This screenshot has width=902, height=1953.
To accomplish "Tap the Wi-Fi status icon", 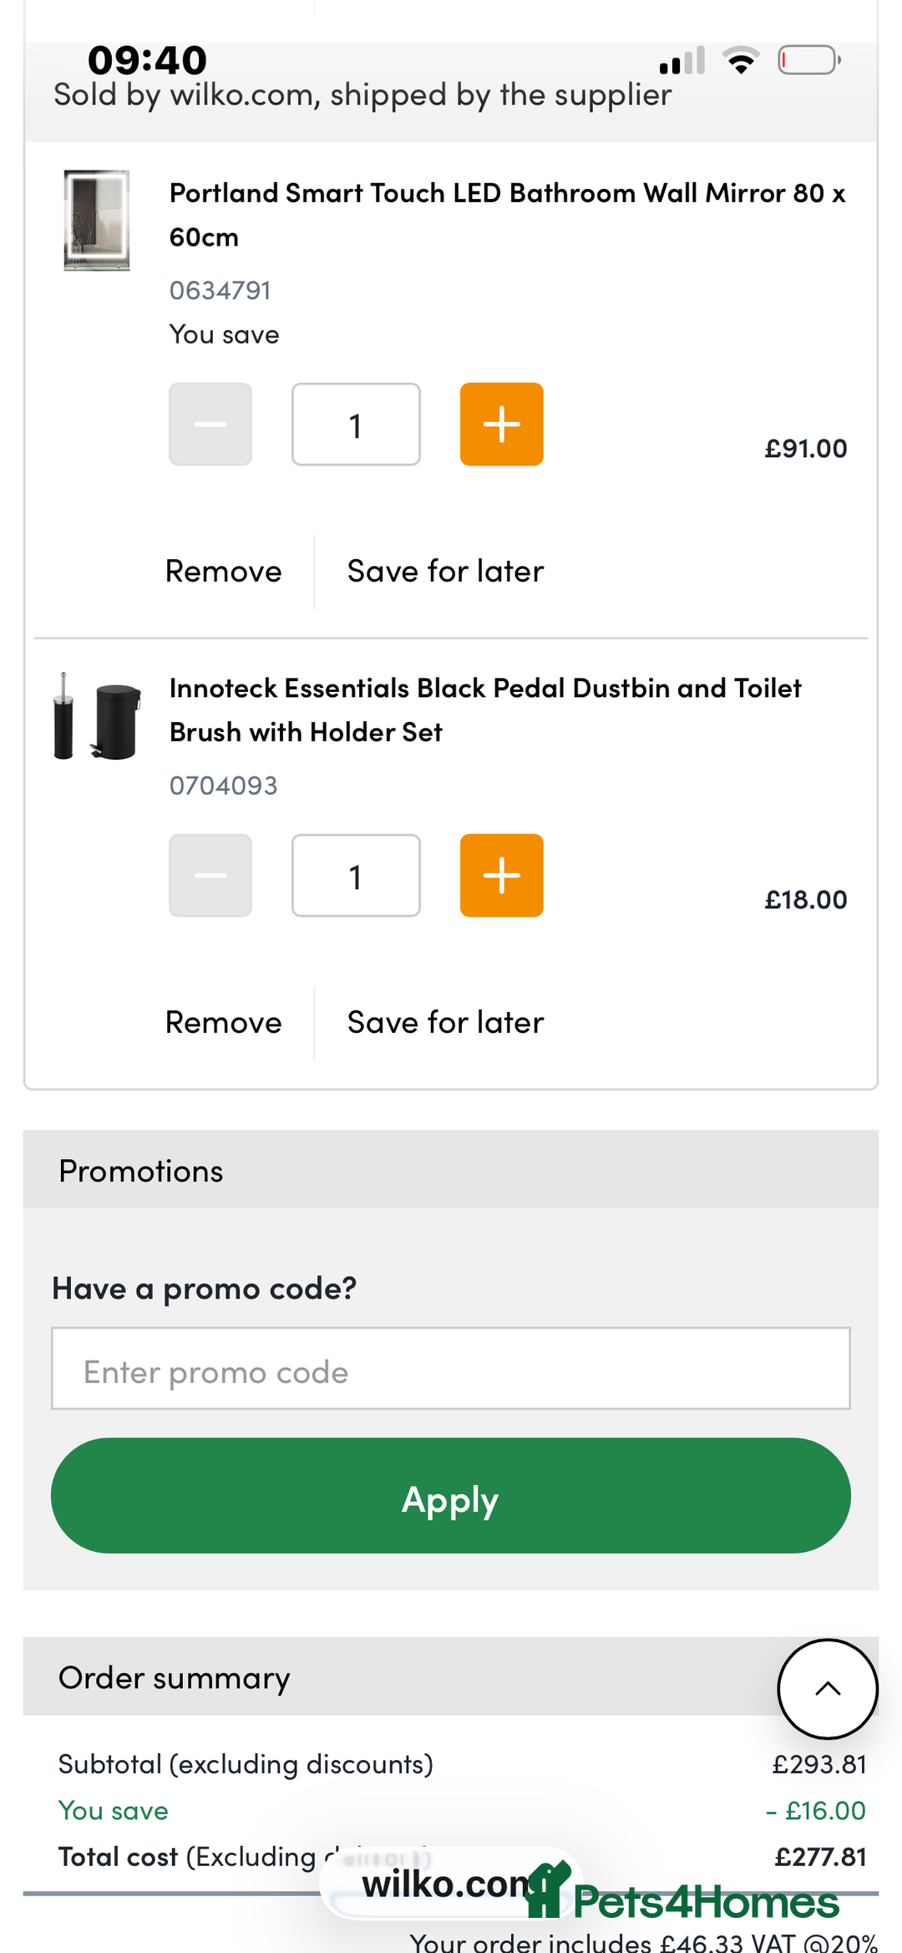I will click(x=741, y=60).
